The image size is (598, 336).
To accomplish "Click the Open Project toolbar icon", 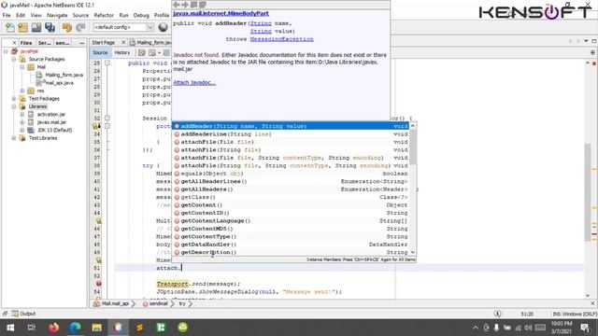I will point(36,27).
